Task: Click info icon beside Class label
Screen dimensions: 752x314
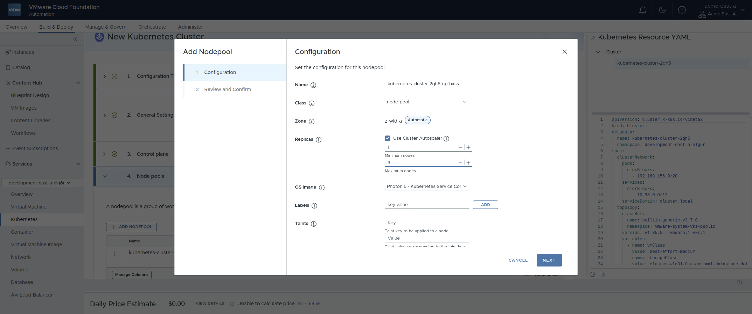Action: (x=312, y=103)
